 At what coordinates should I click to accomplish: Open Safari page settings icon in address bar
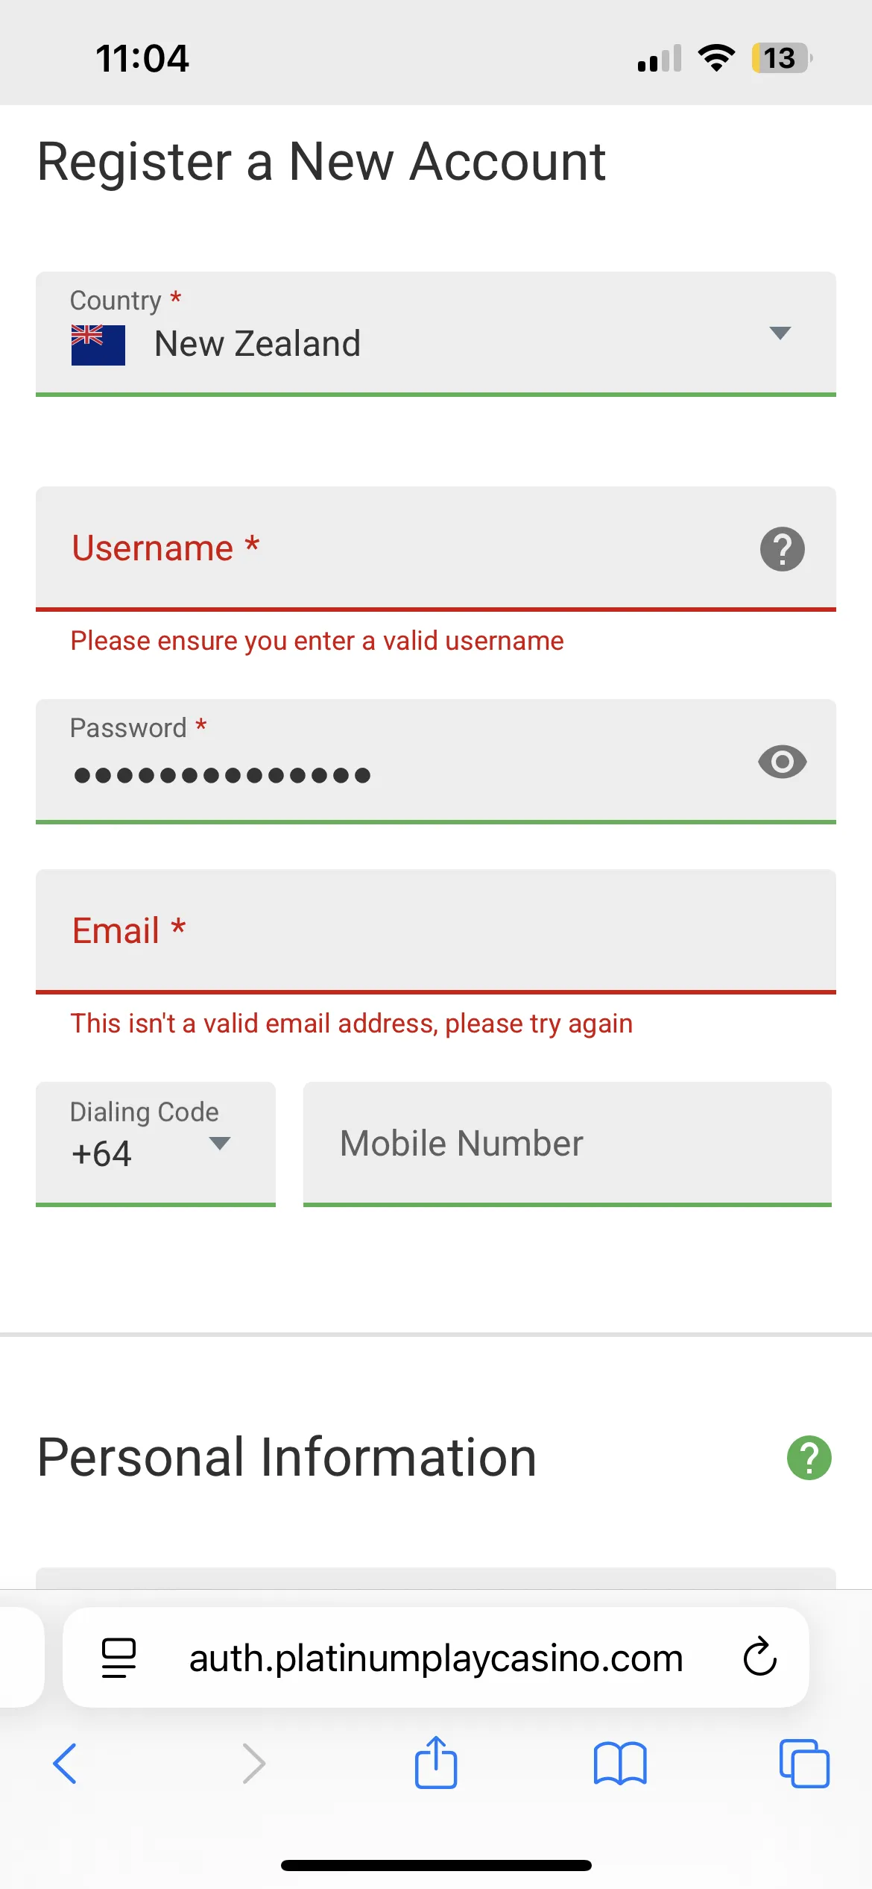(119, 1658)
